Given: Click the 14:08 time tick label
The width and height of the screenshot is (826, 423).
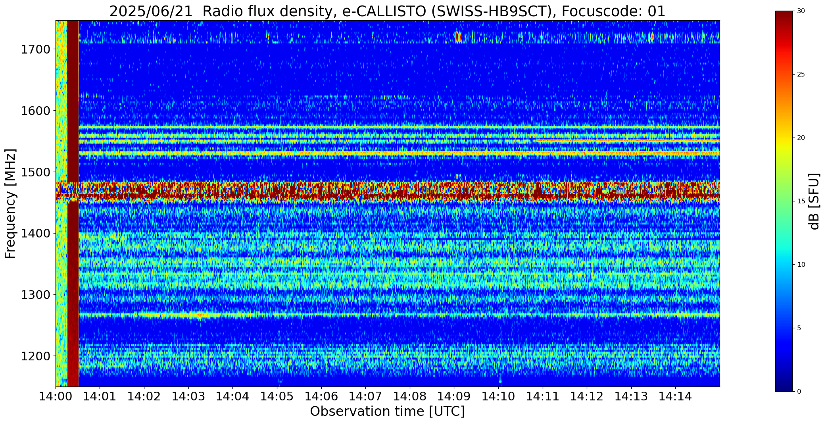Looking at the screenshot, I should pyautogui.click(x=410, y=396).
